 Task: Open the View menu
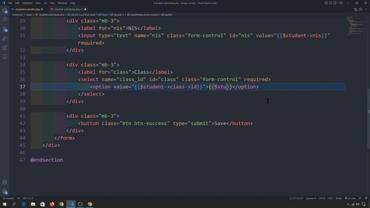[x=38, y=3]
